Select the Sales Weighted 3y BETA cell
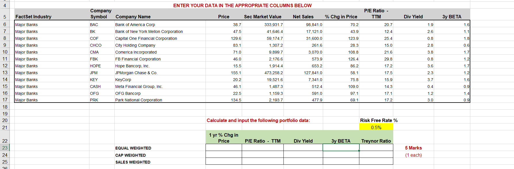 (x=341, y=161)
